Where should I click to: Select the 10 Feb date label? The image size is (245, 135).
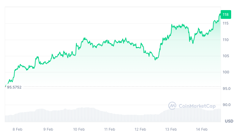tap(79, 129)
